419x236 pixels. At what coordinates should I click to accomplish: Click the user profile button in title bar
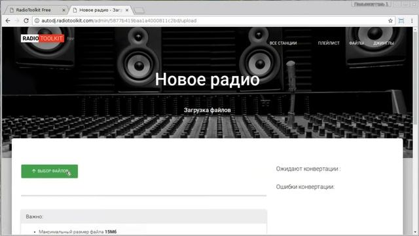click(x=371, y=4)
